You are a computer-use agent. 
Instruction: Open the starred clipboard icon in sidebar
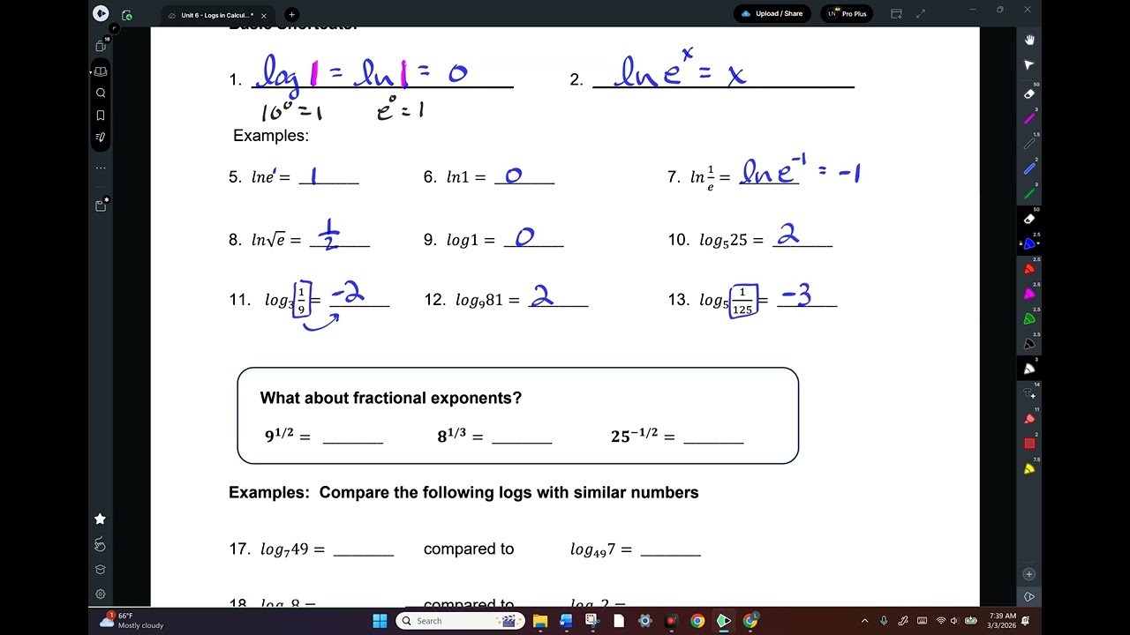101,205
